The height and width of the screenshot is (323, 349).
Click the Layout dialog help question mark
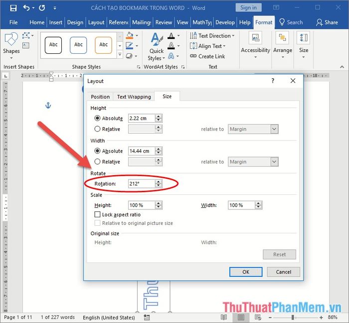click(273, 81)
